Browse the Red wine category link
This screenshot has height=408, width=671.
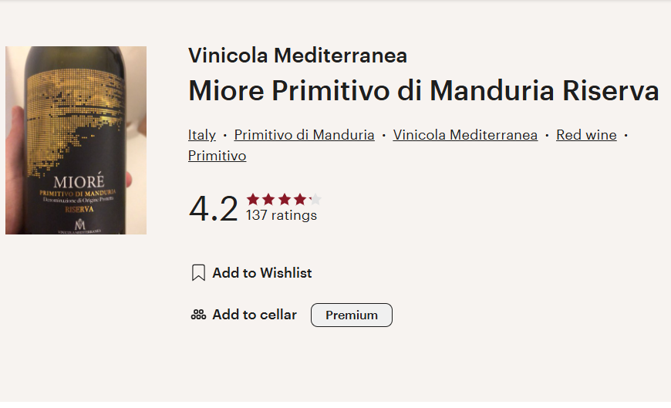point(586,135)
